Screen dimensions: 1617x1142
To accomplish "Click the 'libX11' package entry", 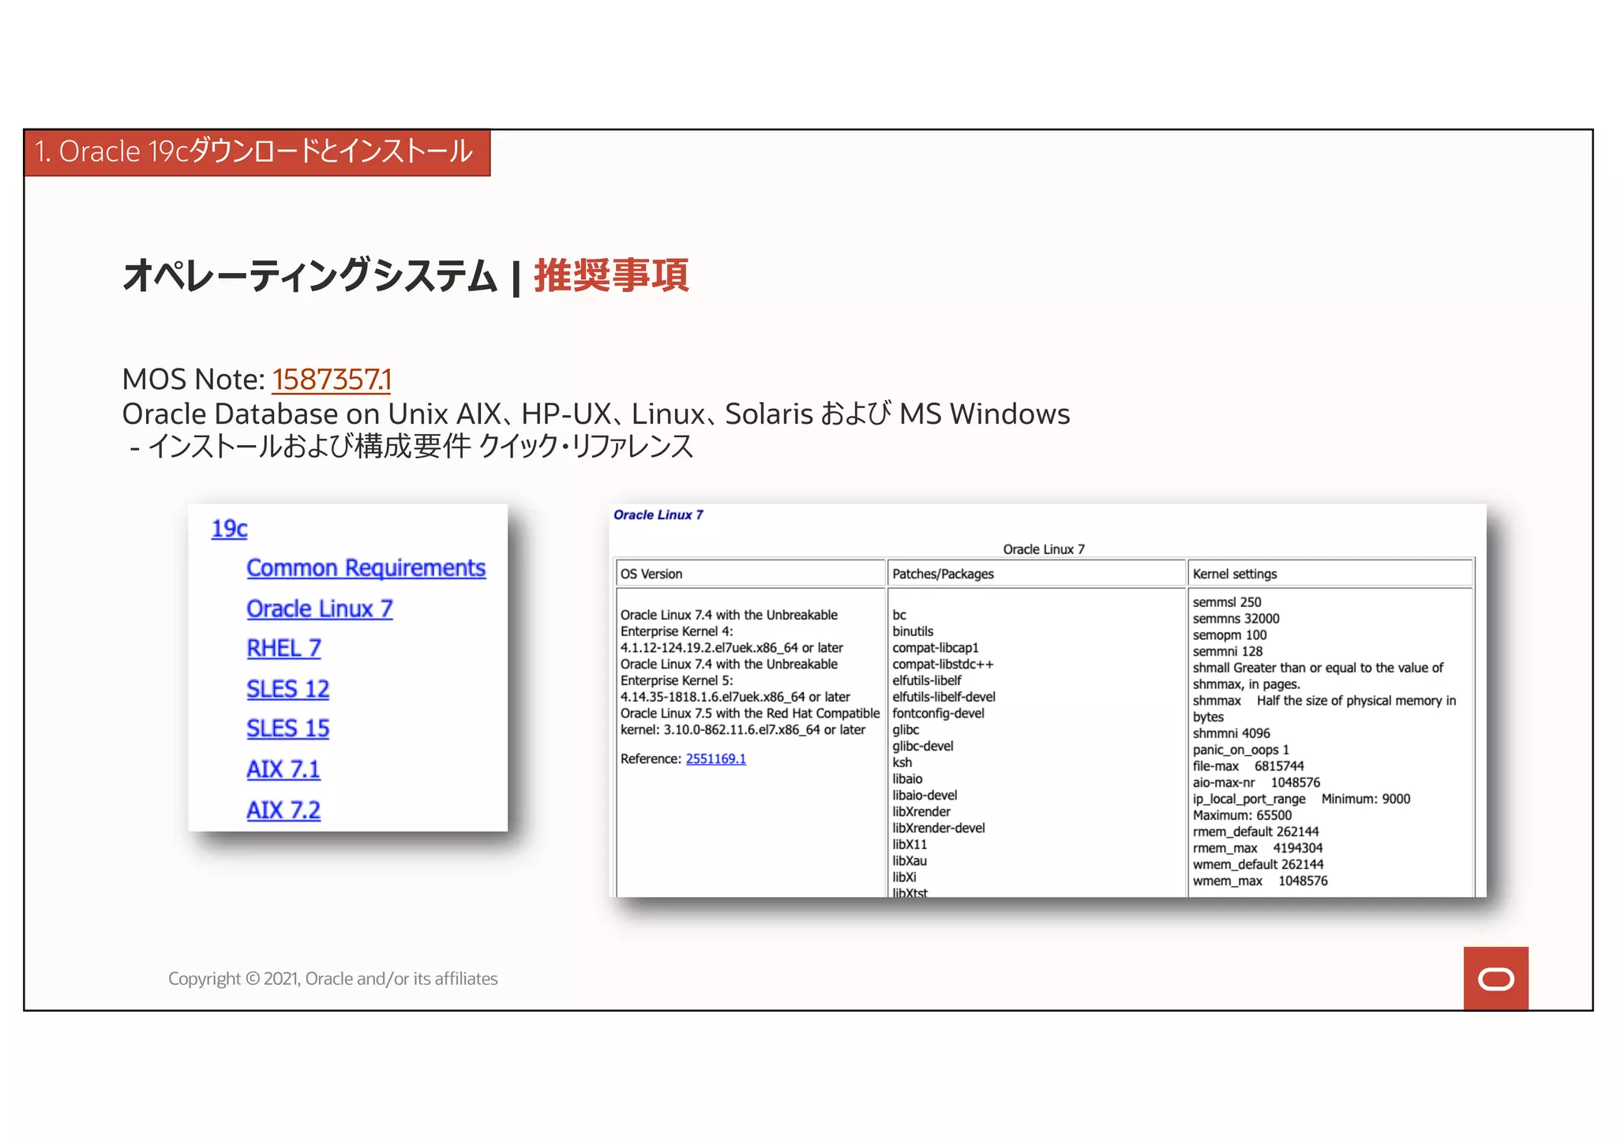I will click(910, 844).
